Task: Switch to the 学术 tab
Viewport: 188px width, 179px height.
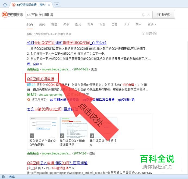Action: click(139, 24)
